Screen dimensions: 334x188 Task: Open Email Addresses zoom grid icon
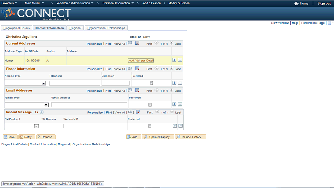(129, 90)
